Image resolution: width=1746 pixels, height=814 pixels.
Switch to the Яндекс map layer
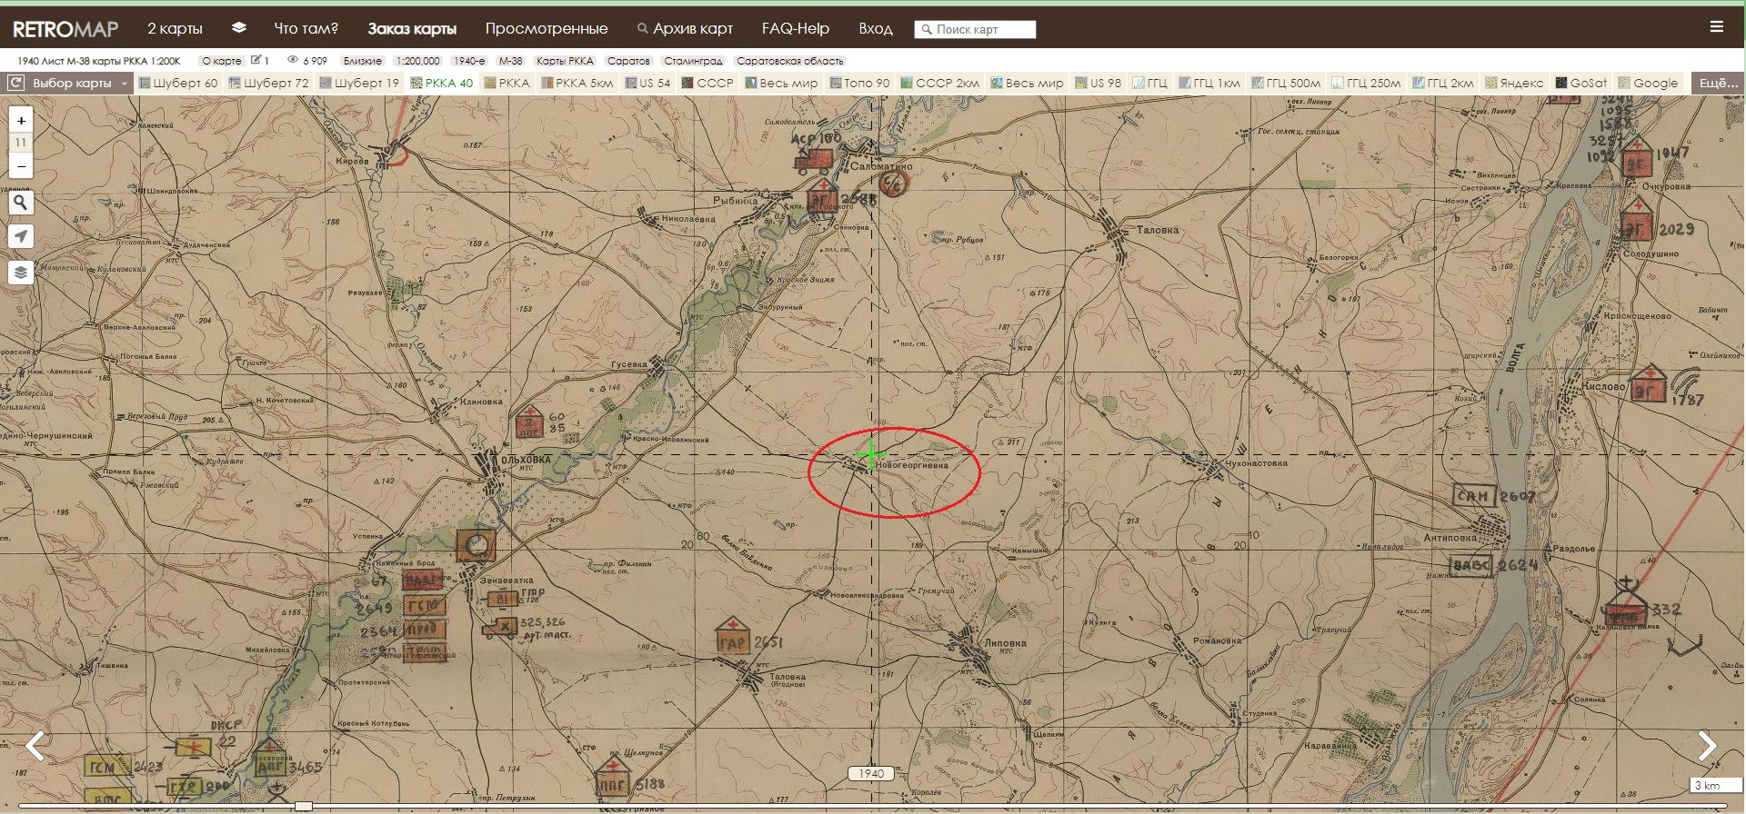1514,83
